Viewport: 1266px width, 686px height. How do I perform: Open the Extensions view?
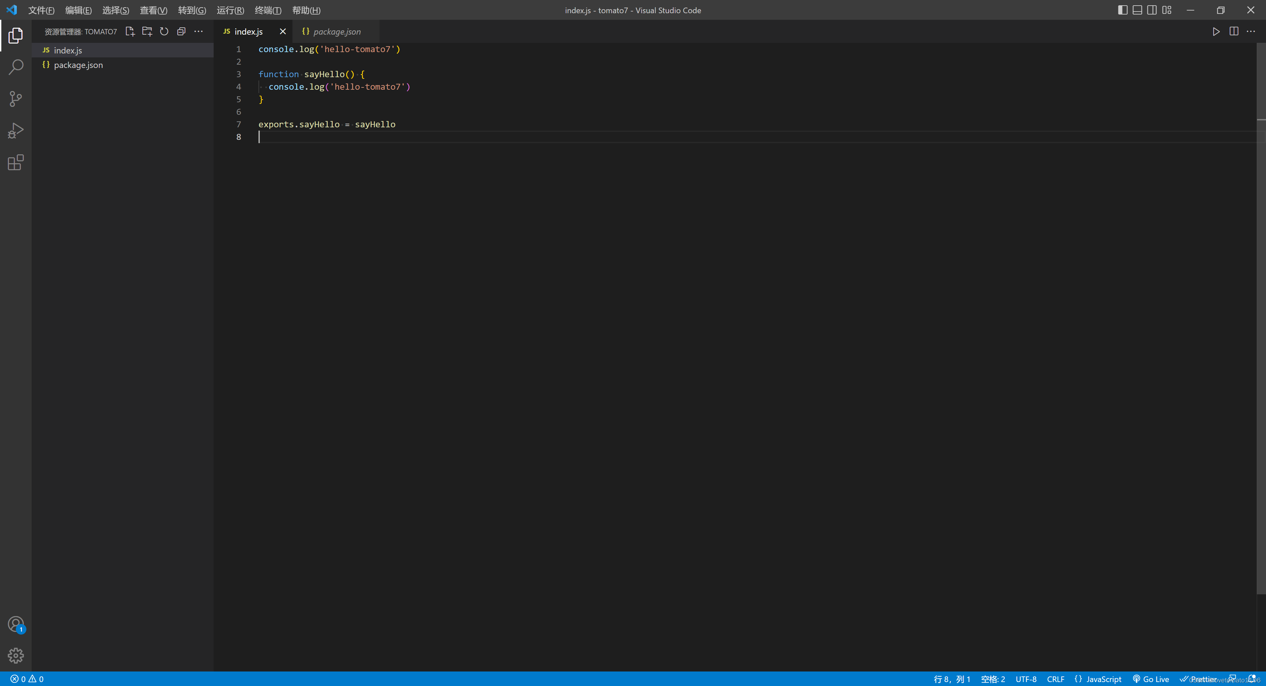click(16, 162)
